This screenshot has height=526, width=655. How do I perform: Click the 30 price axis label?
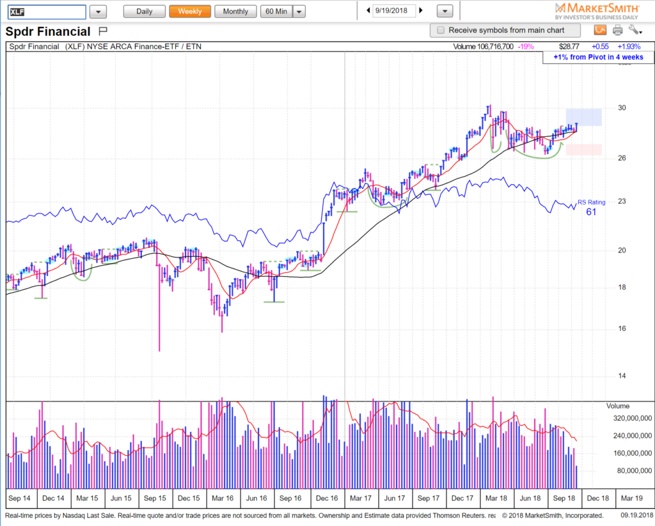622,108
